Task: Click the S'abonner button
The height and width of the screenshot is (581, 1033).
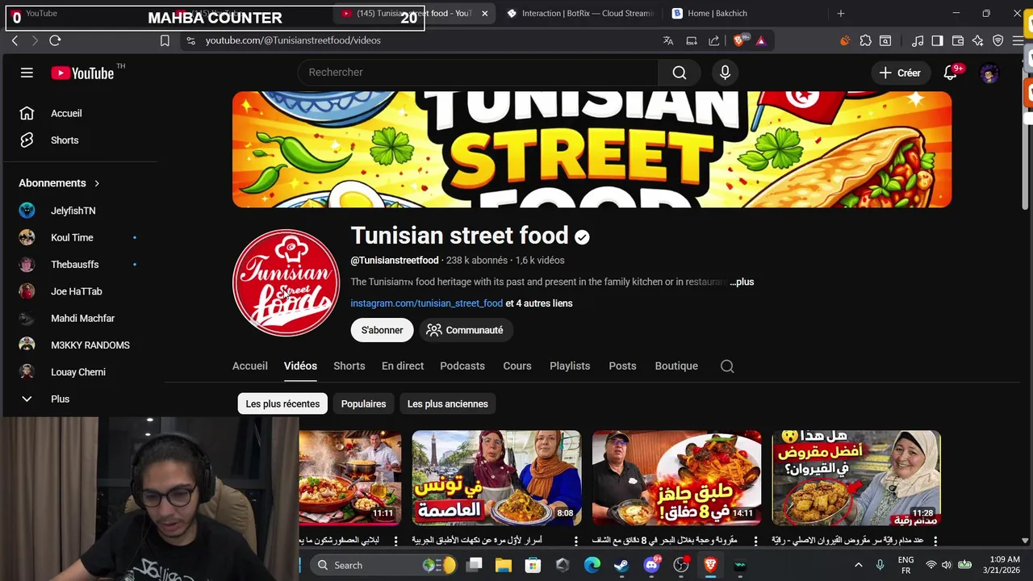Action: pyautogui.click(x=382, y=330)
